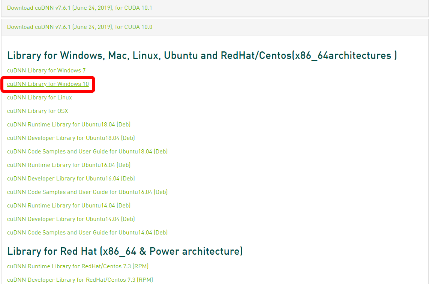Viewport: 432px width, 284px height.
Task: Open the cuDNN Library for Windows 10 link
Action: tap(48, 84)
